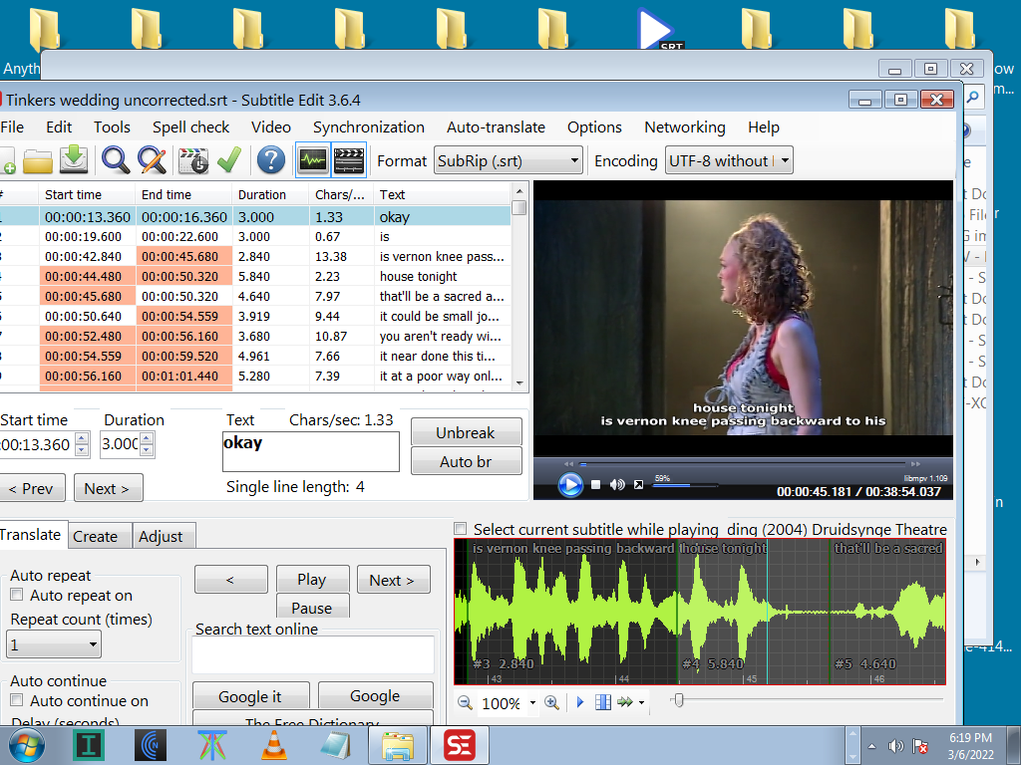Enable Auto continue on
1021x765 pixels.
coord(17,700)
